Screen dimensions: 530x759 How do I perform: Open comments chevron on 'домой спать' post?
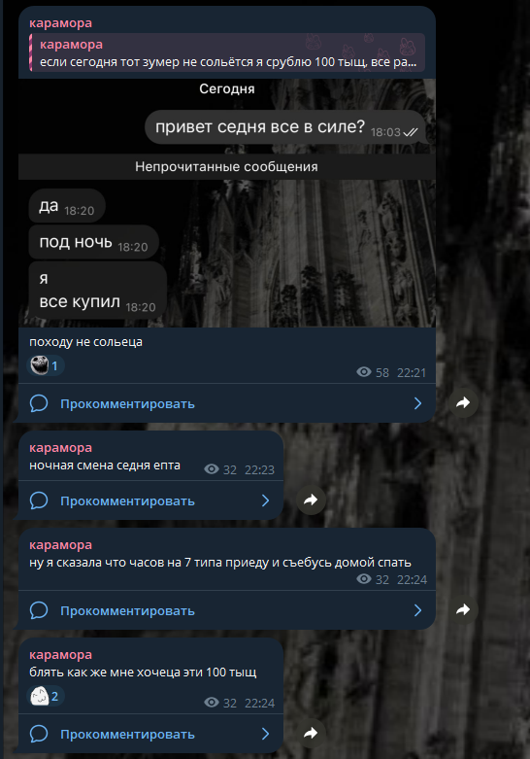[x=417, y=610]
